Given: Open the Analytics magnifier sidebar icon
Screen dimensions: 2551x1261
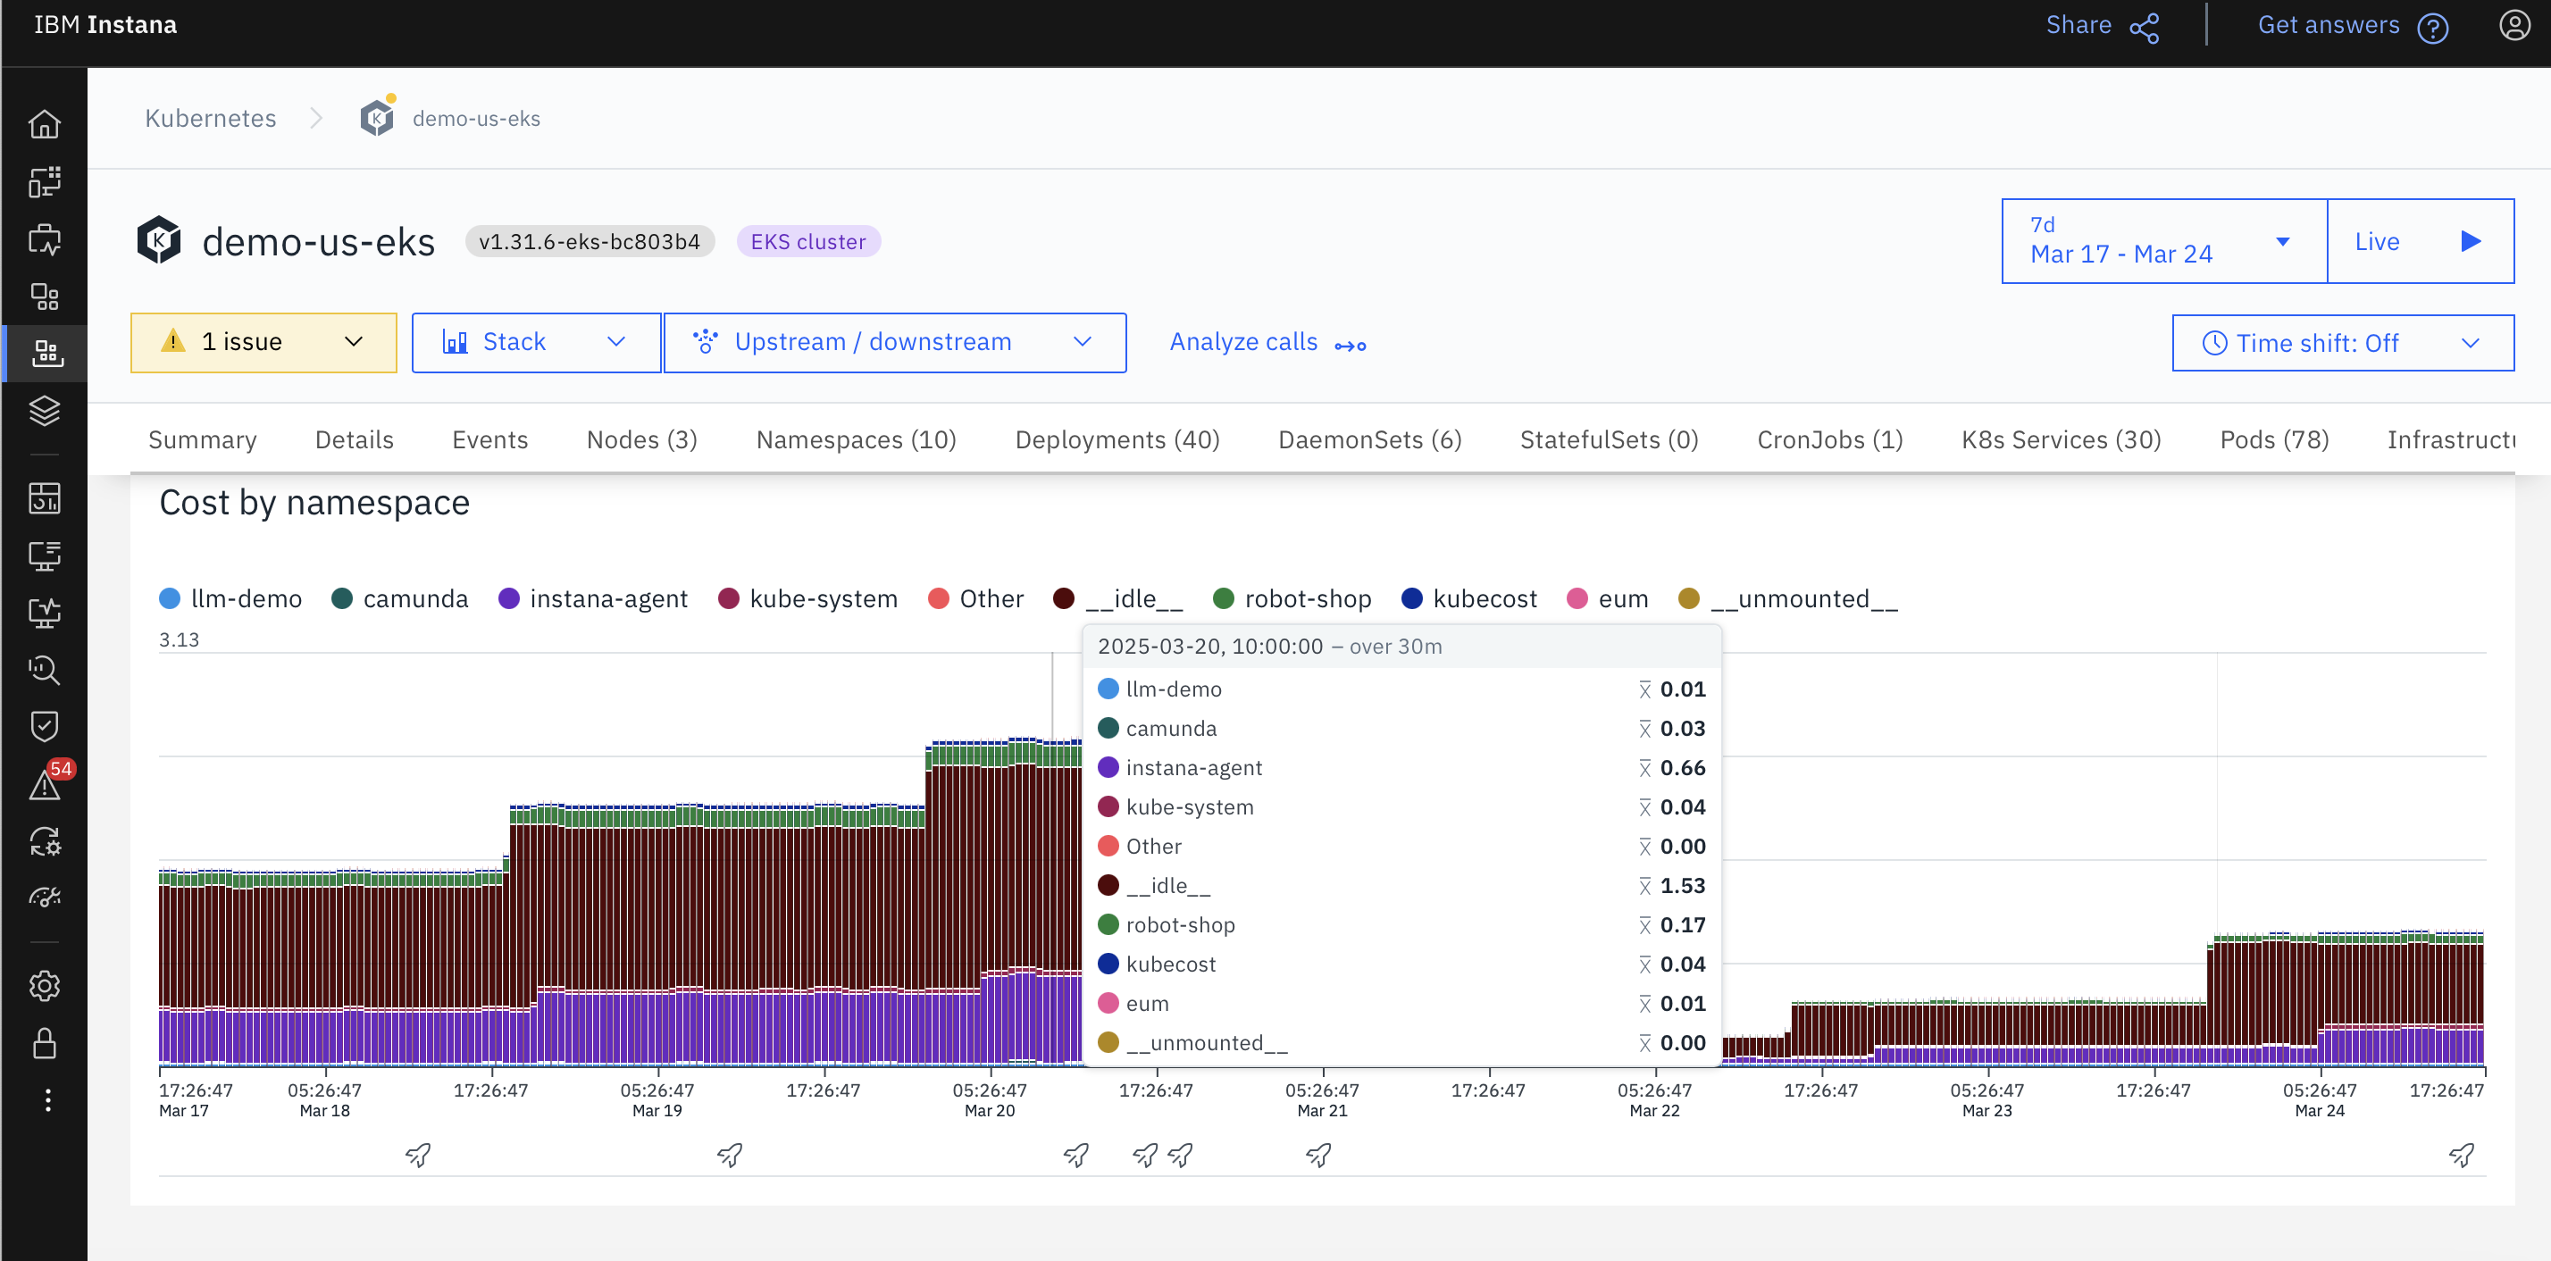Looking at the screenshot, I should click(46, 670).
